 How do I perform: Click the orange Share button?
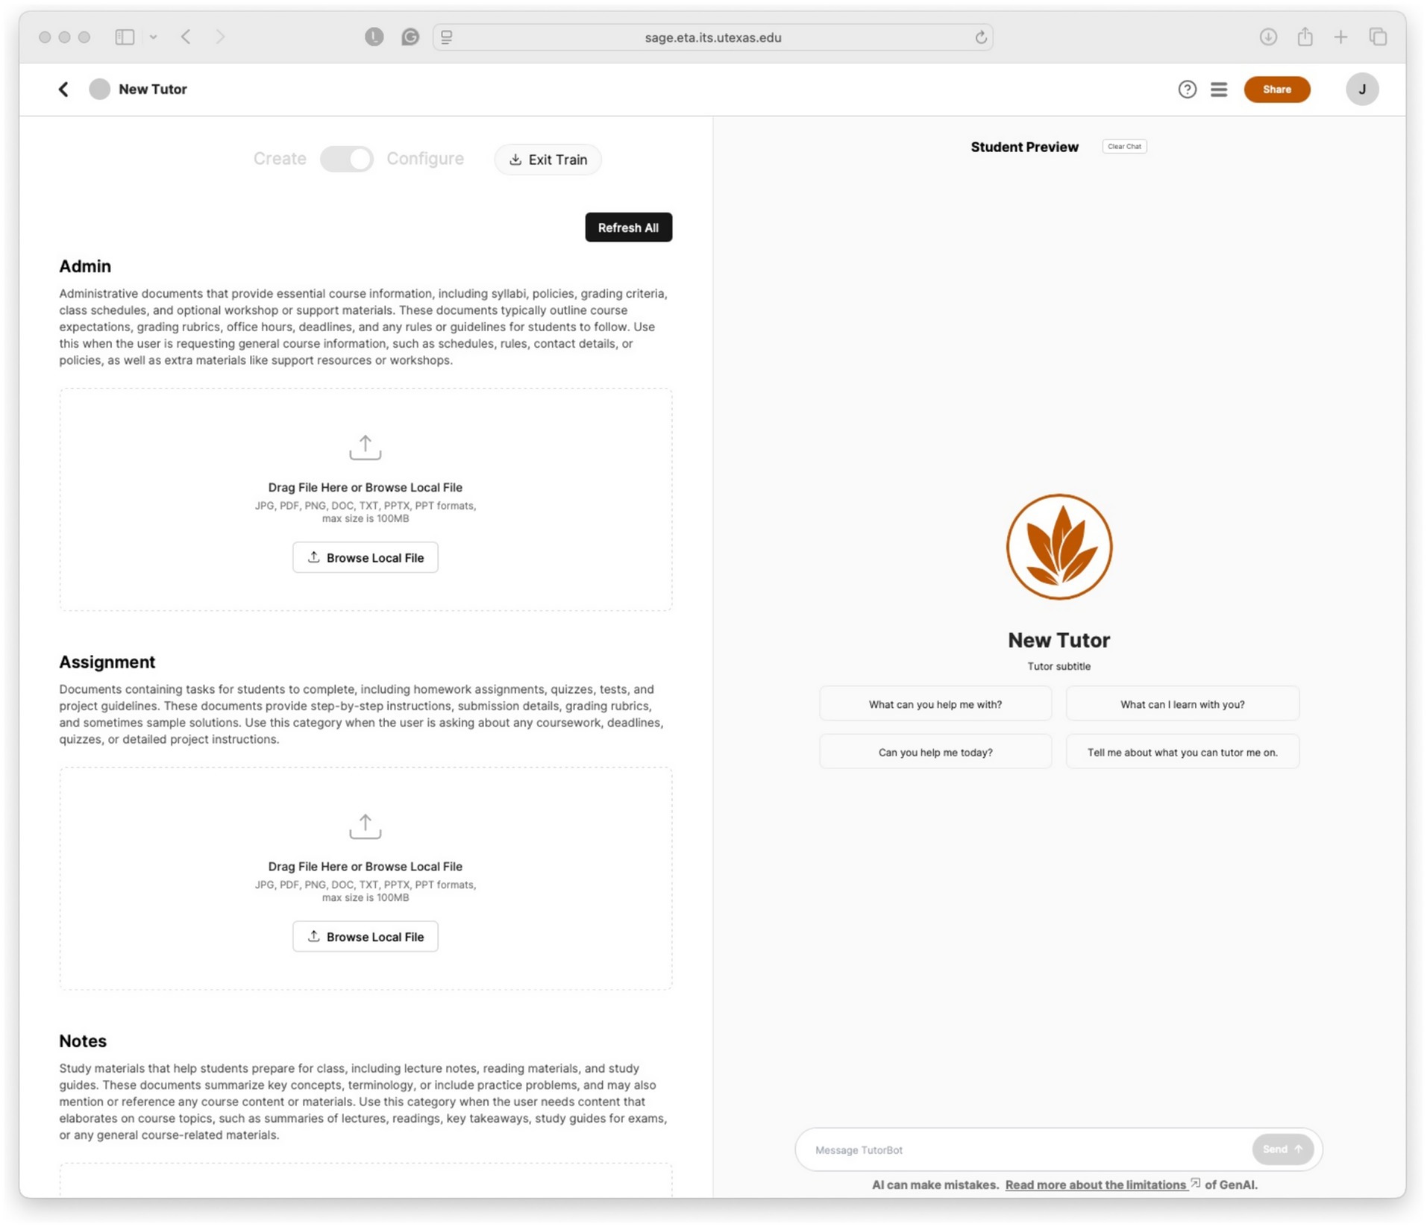(1276, 90)
